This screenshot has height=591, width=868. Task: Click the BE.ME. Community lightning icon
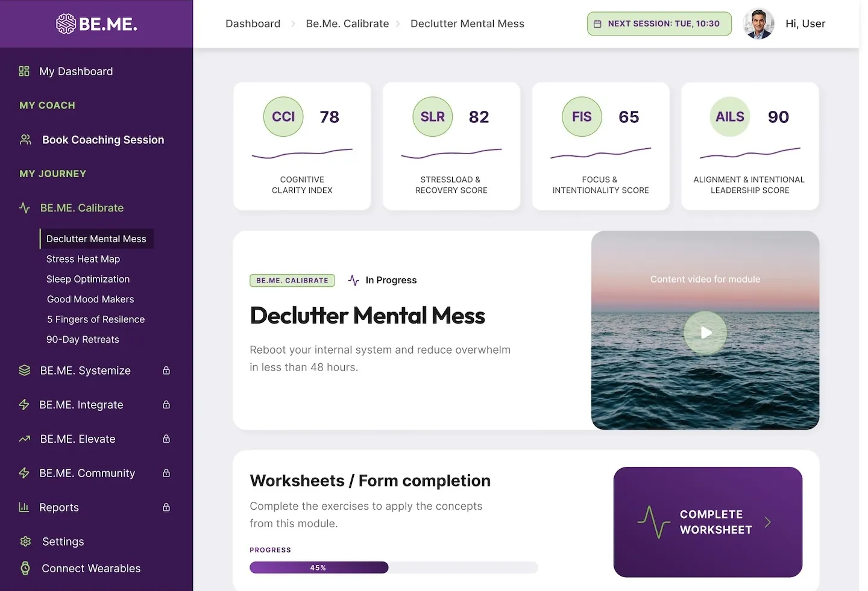(24, 473)
